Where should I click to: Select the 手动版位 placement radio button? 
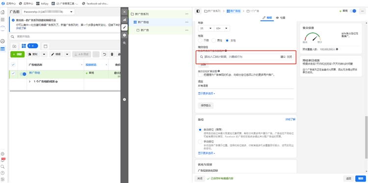point(200,141)
